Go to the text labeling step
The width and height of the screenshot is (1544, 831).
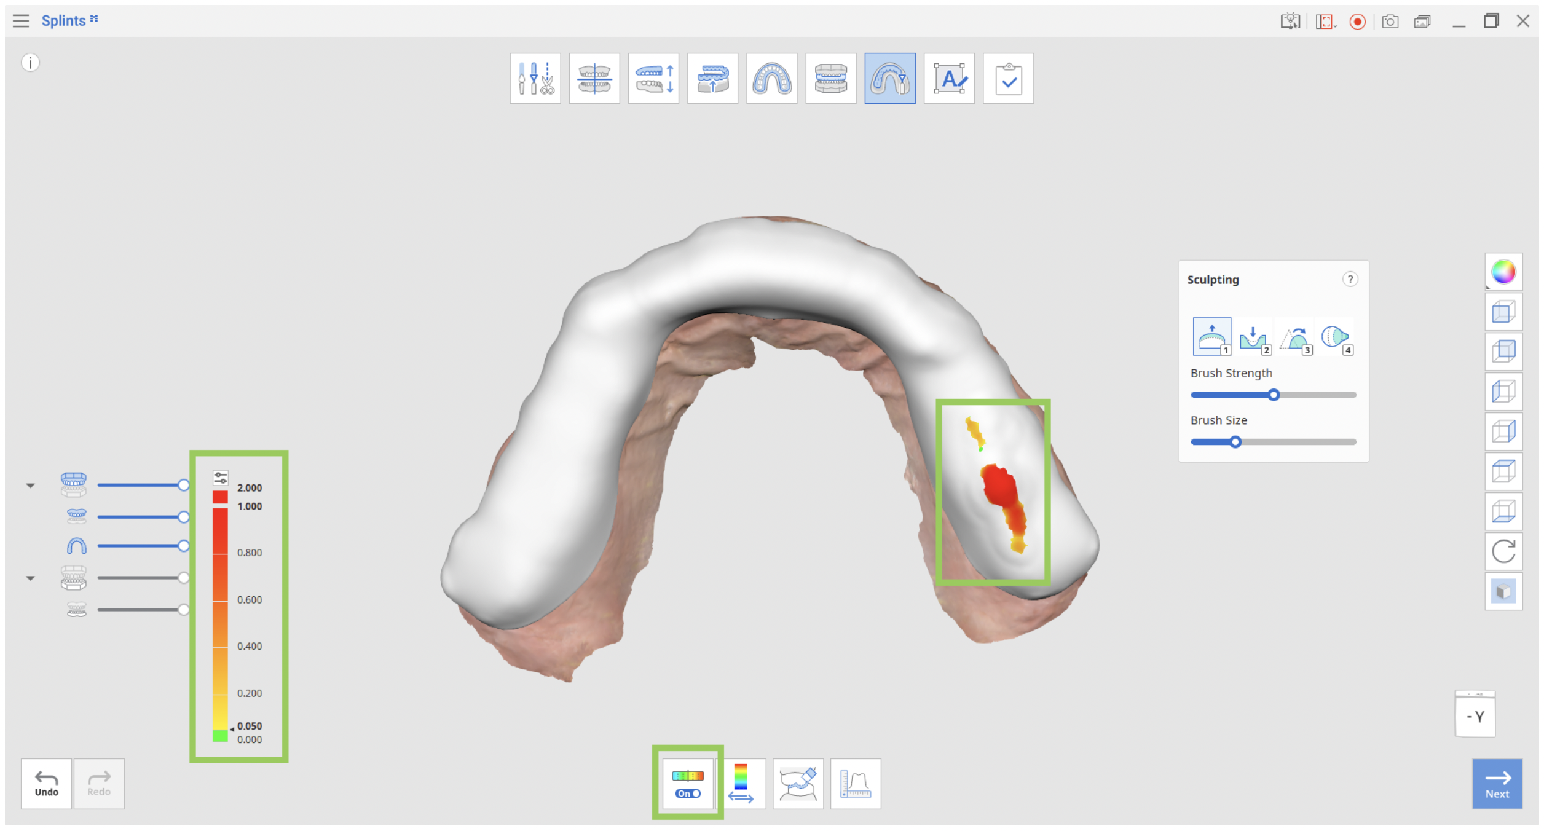(949, 79)
